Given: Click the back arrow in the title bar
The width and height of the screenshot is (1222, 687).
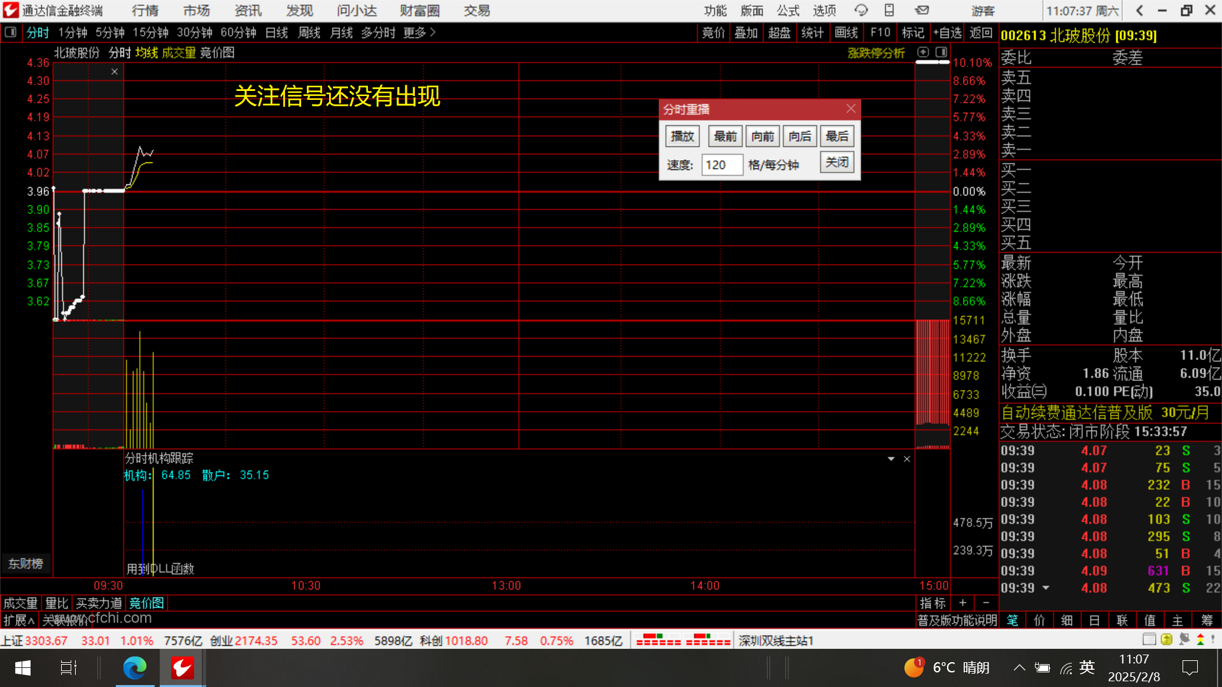Looking at the screenshot, I should point(1139,10).
